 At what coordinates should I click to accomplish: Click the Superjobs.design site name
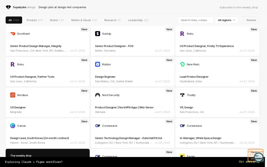[24, 7]
